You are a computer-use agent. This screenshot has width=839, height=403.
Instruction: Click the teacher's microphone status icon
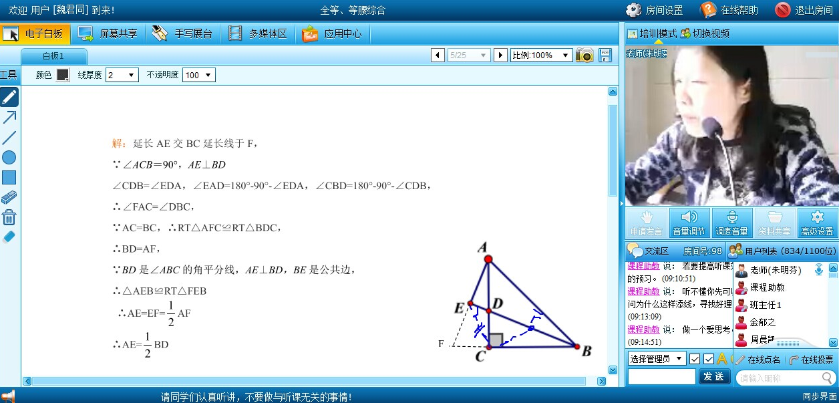coord(818,270)
